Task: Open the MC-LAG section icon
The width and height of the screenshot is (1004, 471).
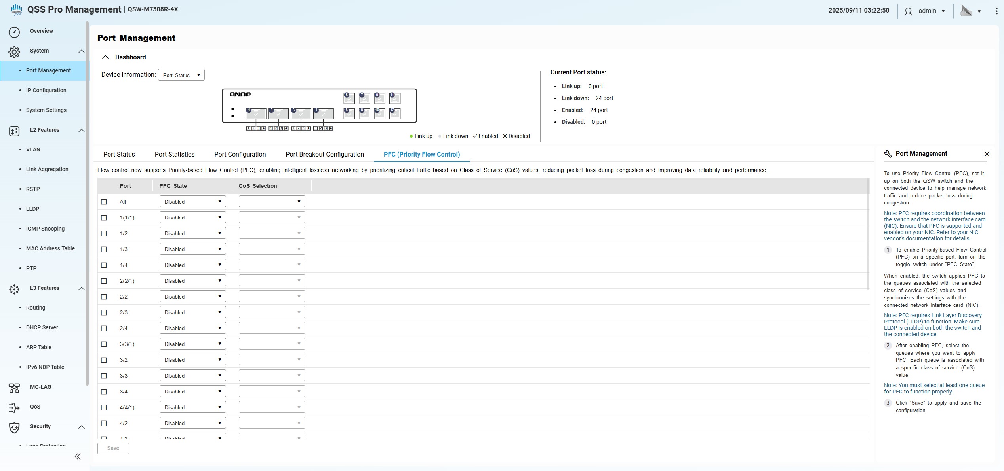Action: click(x=14, y=388)
